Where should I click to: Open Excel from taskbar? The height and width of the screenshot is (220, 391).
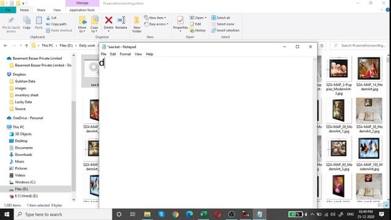point(203,215)
